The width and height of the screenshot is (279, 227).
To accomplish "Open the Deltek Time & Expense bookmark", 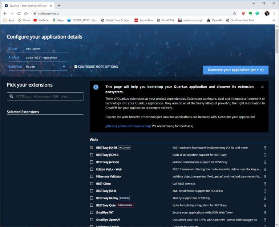I will click(116, 20).
